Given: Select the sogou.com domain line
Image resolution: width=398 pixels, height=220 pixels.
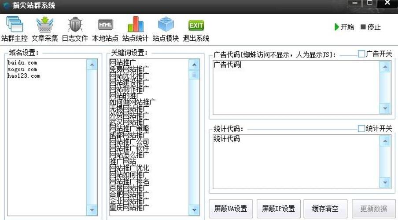Looking at the screenshot, I should [22, 69].
